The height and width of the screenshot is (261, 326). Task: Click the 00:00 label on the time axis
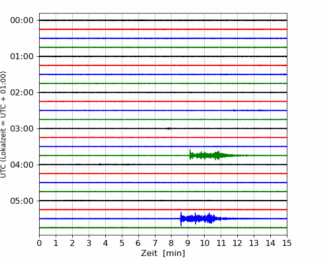tap(22, 21)
